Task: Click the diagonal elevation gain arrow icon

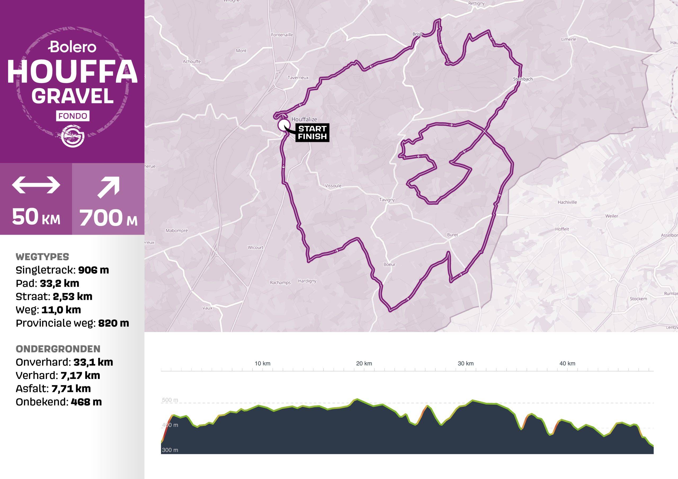Action: 108,187
